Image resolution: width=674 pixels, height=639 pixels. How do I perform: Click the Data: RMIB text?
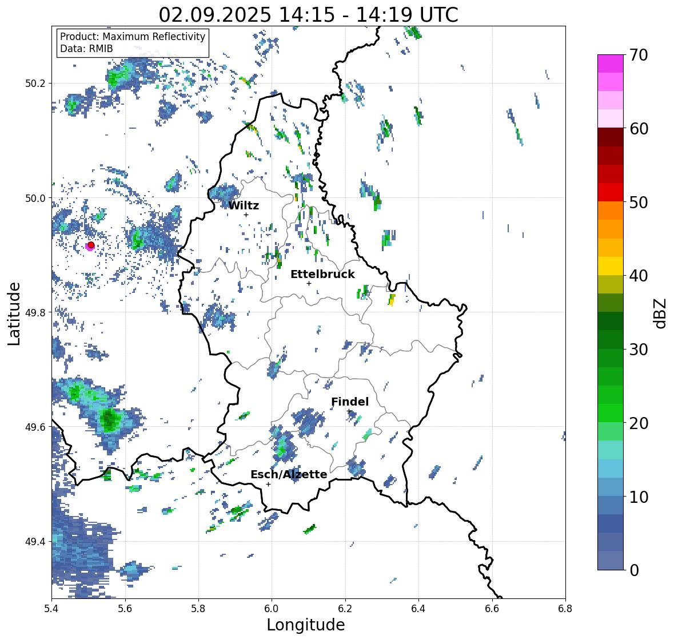[86, 49]
